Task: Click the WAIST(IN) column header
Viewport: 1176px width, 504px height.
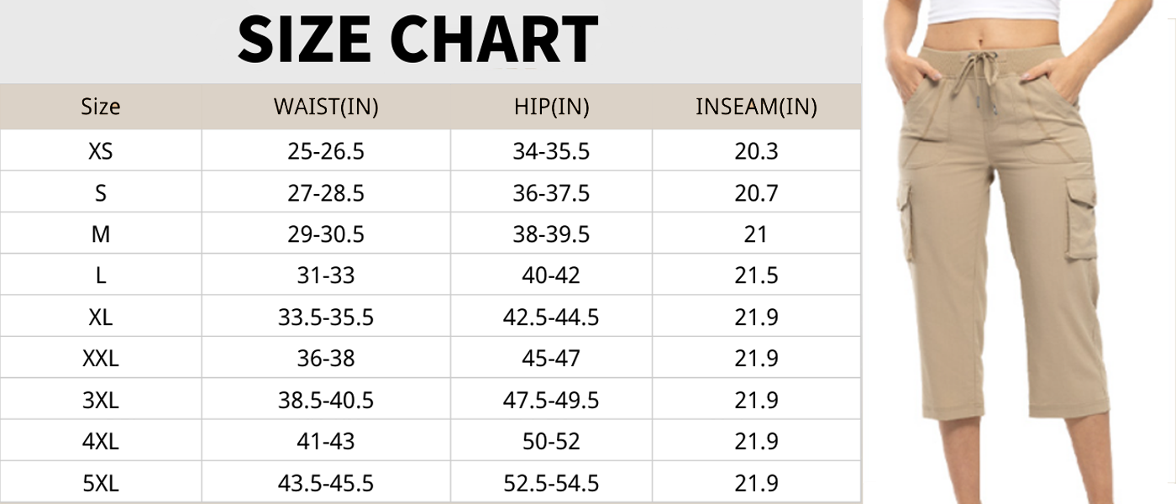Action: coord(326,107)
